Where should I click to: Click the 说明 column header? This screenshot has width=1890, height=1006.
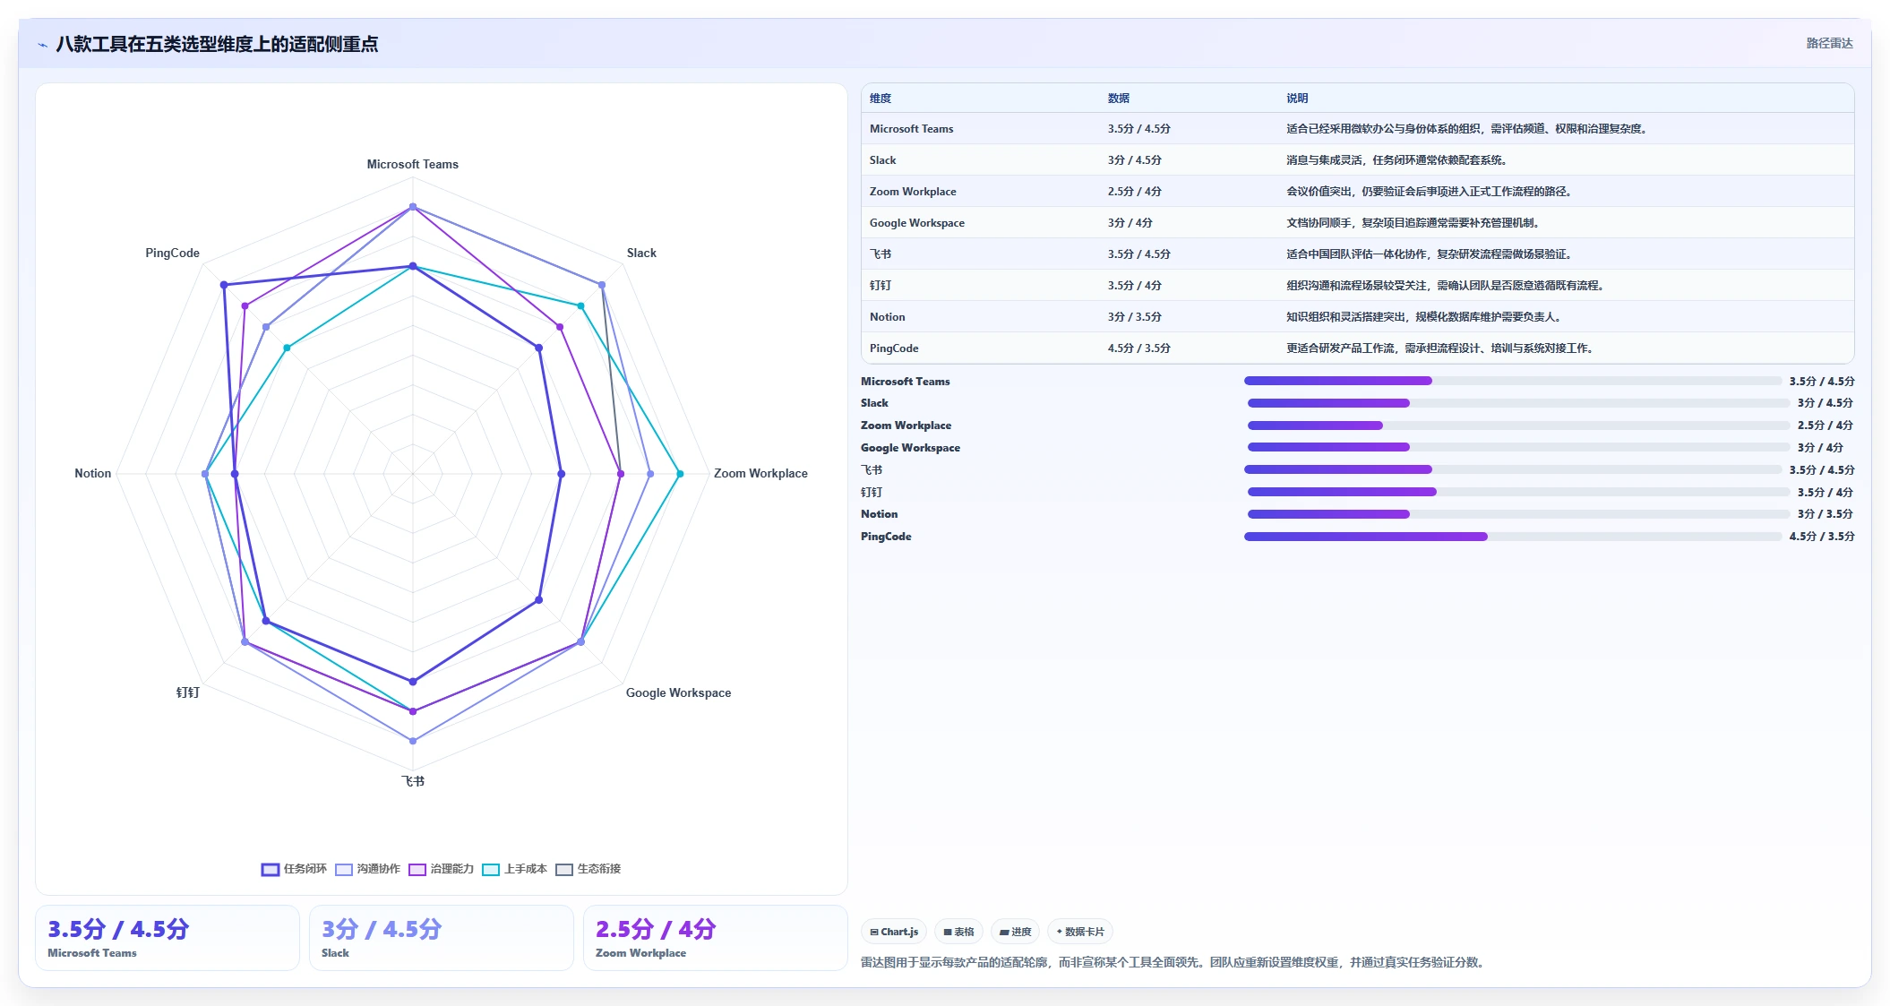click(x=1297, y=99)
